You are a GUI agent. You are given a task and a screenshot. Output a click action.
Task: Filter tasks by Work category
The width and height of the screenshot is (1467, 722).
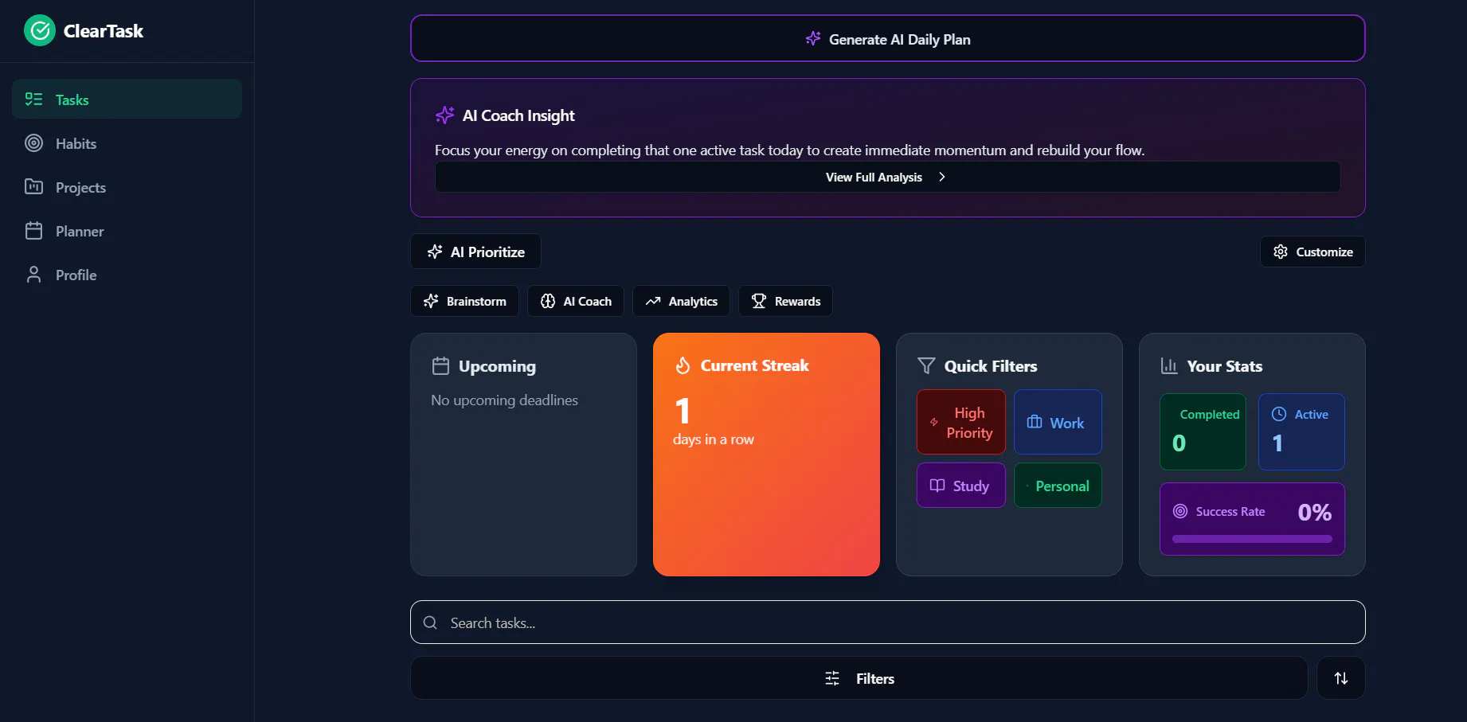[x=1058, y=422]
